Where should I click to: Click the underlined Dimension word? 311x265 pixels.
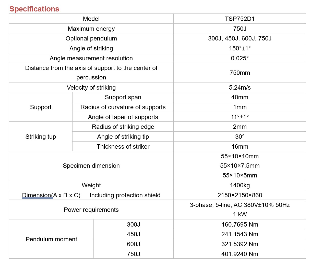click(37, 195)
